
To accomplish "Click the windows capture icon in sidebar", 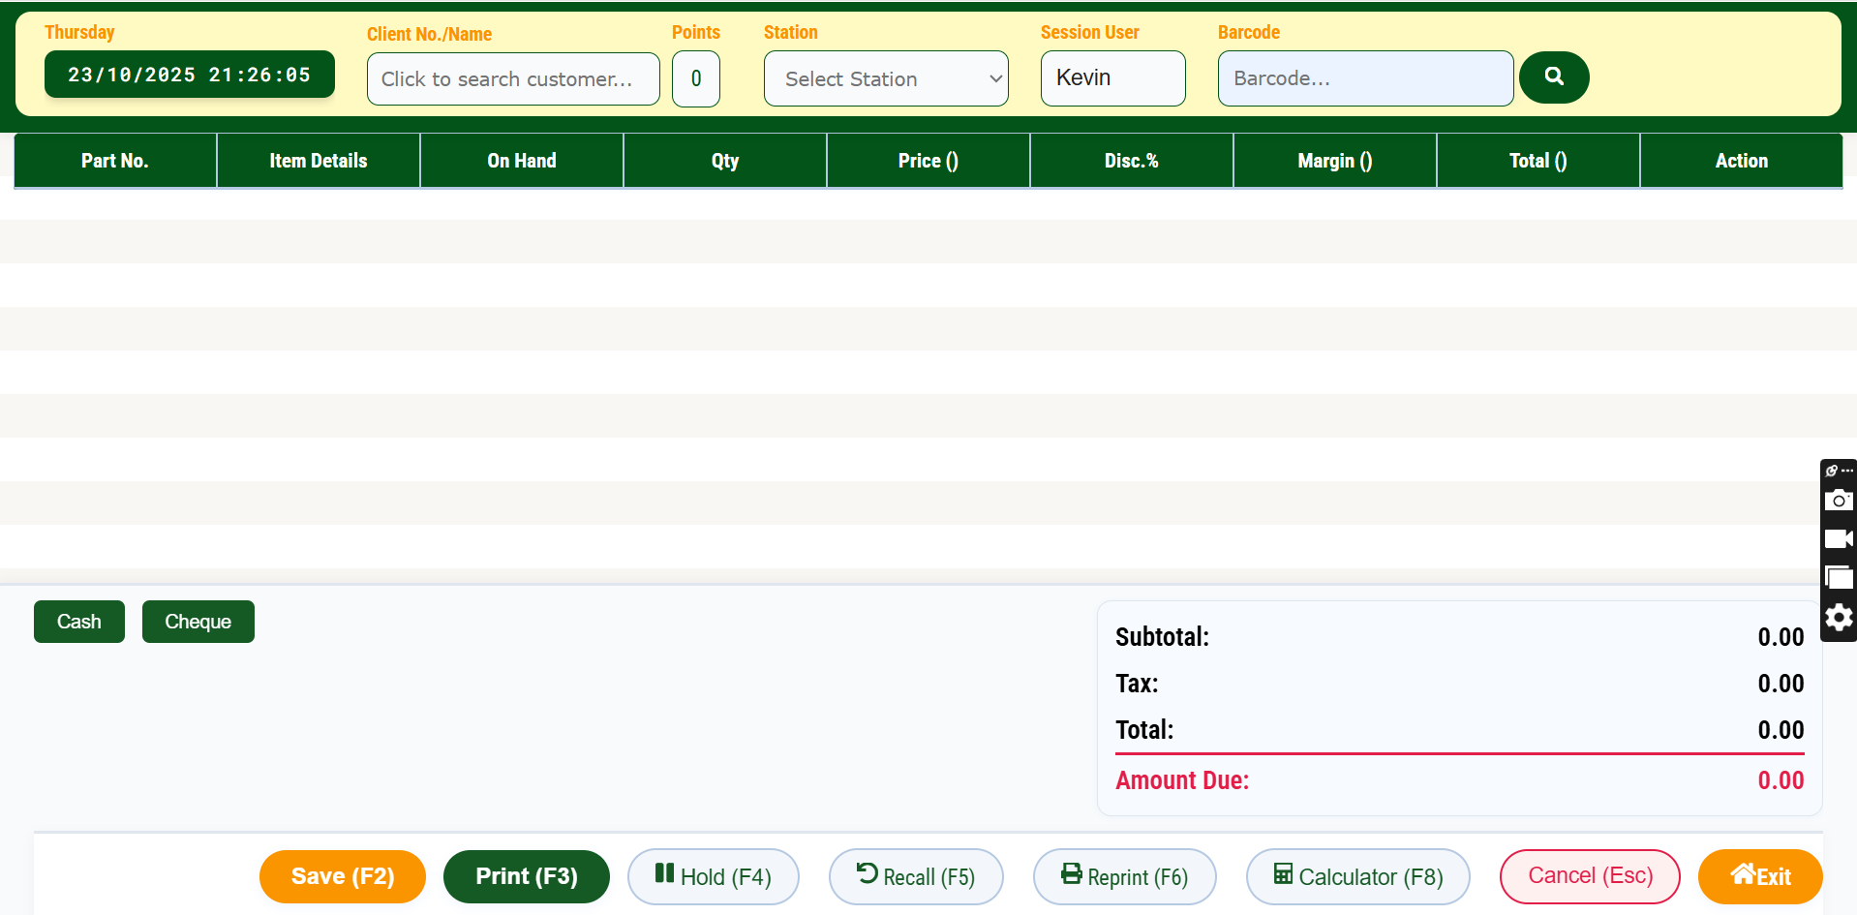I will point(1839,578).
